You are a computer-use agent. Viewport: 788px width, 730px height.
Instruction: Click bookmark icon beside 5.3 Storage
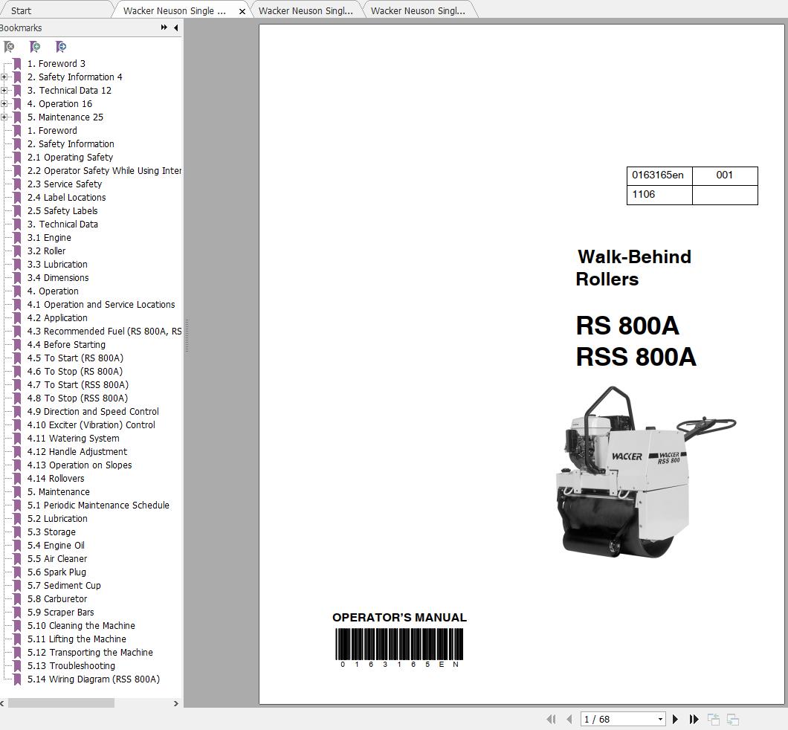coord(17,532)
